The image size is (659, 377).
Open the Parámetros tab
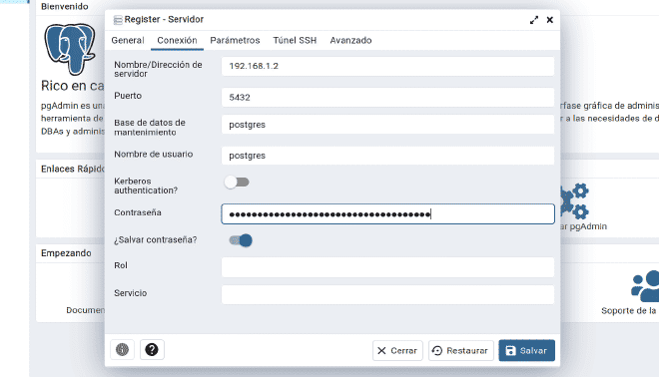[x=235, y=40]
